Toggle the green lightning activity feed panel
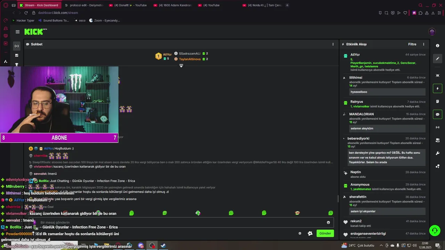 pos(437,88)
